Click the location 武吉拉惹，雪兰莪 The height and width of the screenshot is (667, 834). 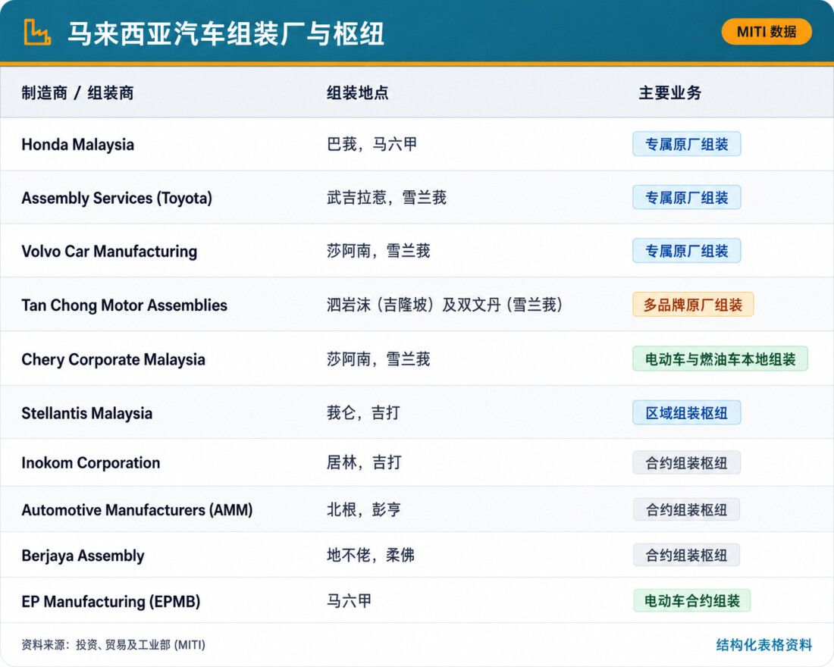[x=387, y=198]
